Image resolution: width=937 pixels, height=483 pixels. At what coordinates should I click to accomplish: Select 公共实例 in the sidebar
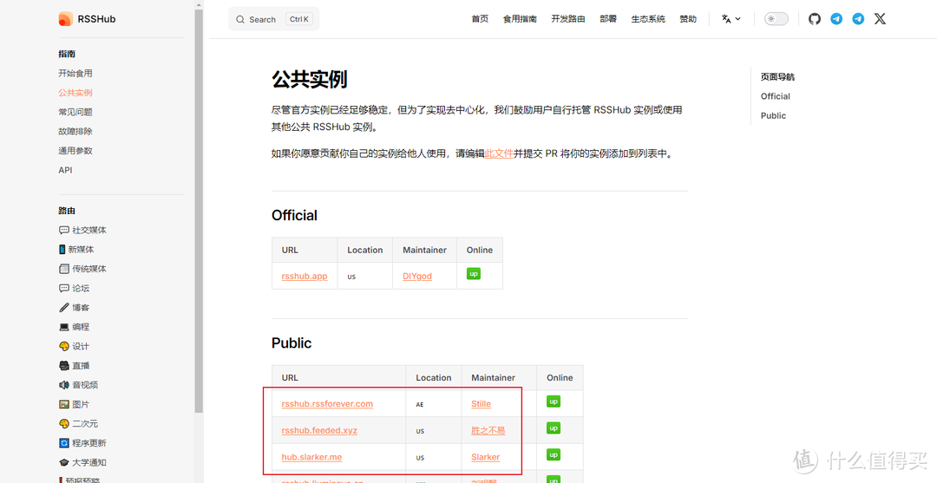(75, 93)
